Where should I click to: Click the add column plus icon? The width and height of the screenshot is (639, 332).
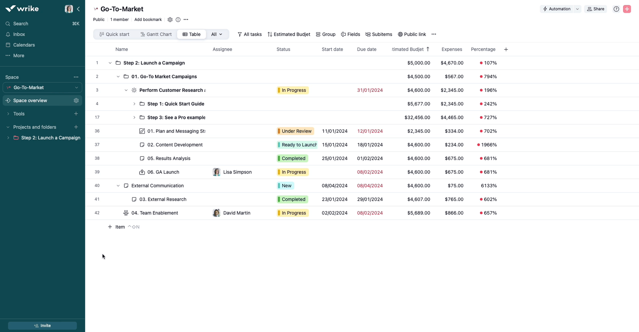(506, 49)
